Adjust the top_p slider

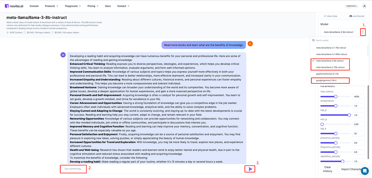tap(336, 115)
